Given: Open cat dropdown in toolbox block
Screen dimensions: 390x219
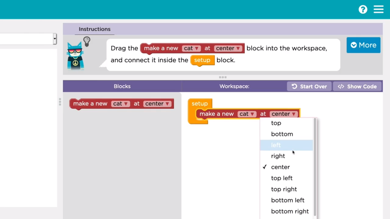Looking at the screenshot, I should [120, 104].
